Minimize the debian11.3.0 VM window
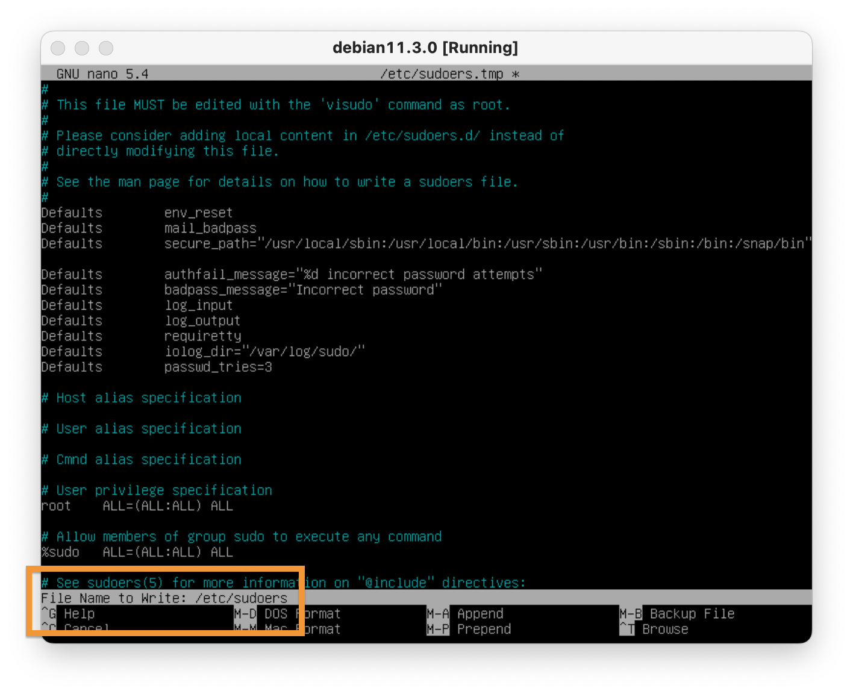The image size is (853, 694). (82, 48)
